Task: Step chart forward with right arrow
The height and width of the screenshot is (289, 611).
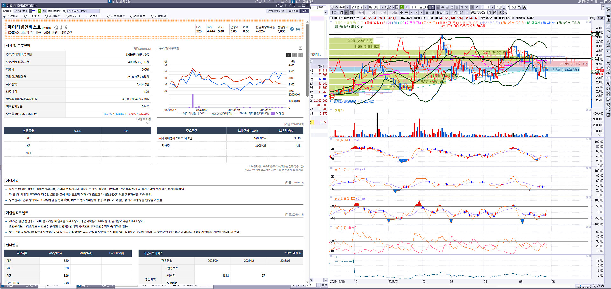Action: 421,13
